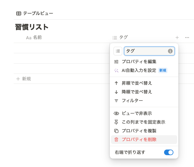Choose プロパティを編集 from the menu
Viewport: 194px width, 167px height.
pyautogui.click(x=139, y=62)
